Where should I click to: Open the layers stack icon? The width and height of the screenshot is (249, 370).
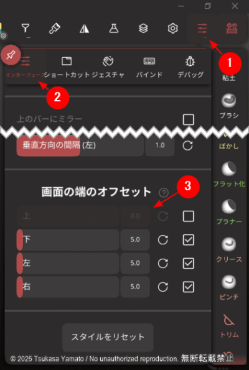(143, 29)
